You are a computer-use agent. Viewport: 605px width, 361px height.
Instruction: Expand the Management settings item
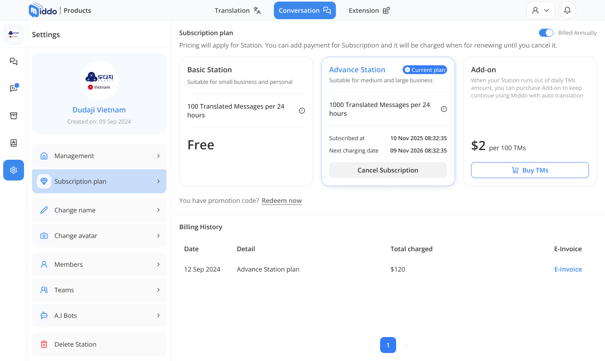tap(99, 156)
